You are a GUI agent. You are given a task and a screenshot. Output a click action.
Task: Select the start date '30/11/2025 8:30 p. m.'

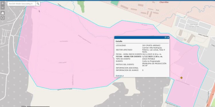(x=152, y=54)
